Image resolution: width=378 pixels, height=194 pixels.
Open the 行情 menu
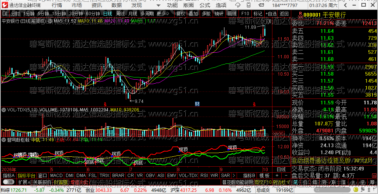57,5
